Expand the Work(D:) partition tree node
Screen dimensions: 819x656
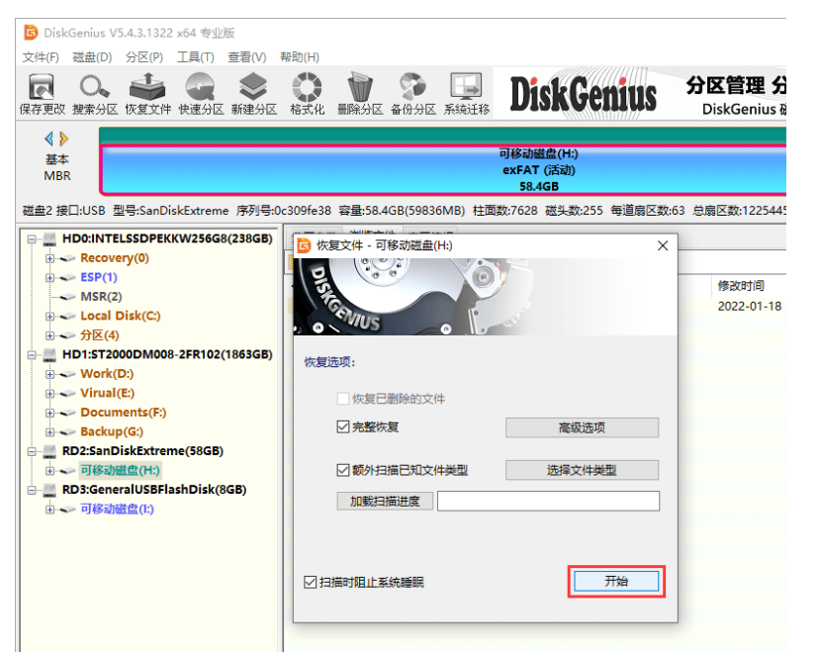click(50, 374)
